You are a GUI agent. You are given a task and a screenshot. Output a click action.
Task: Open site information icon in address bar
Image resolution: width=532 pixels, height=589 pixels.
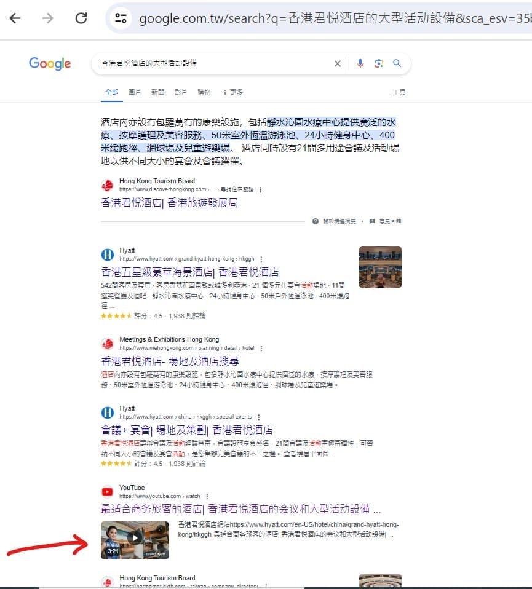(x=121, y=18)
